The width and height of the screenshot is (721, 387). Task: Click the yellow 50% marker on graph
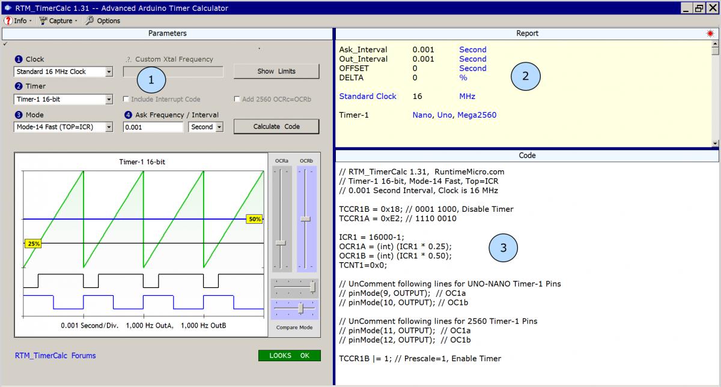[254, 219]
